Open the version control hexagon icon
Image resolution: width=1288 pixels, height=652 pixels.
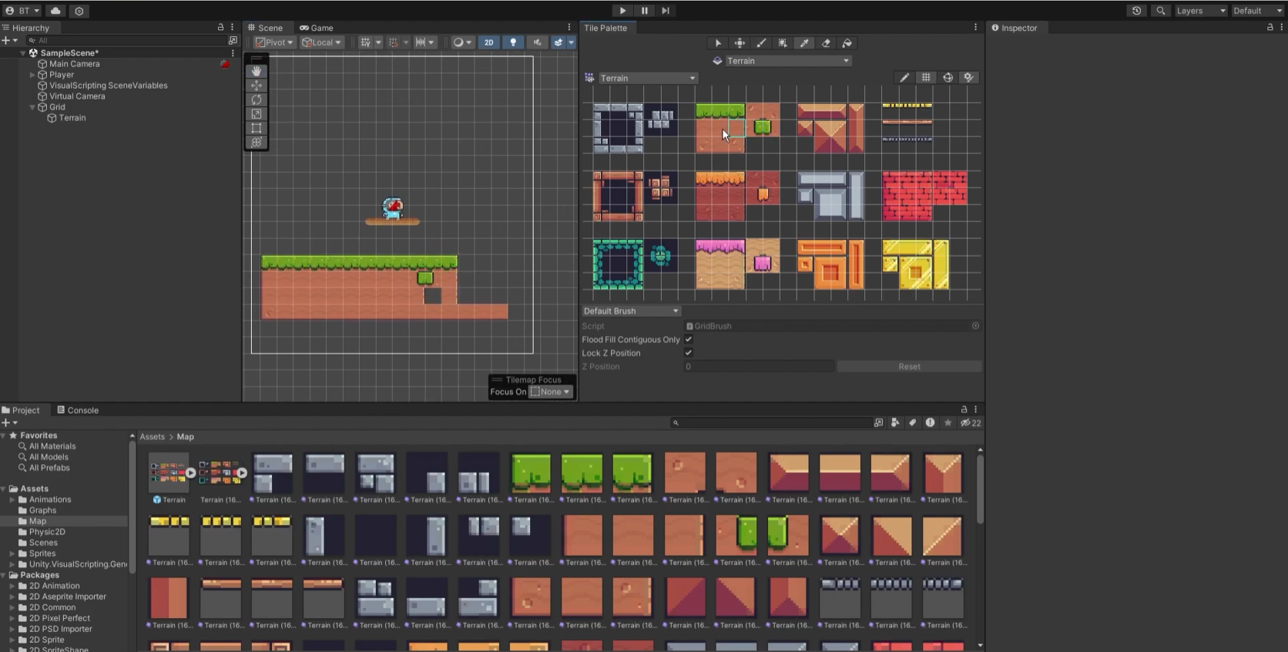[79, 11]
